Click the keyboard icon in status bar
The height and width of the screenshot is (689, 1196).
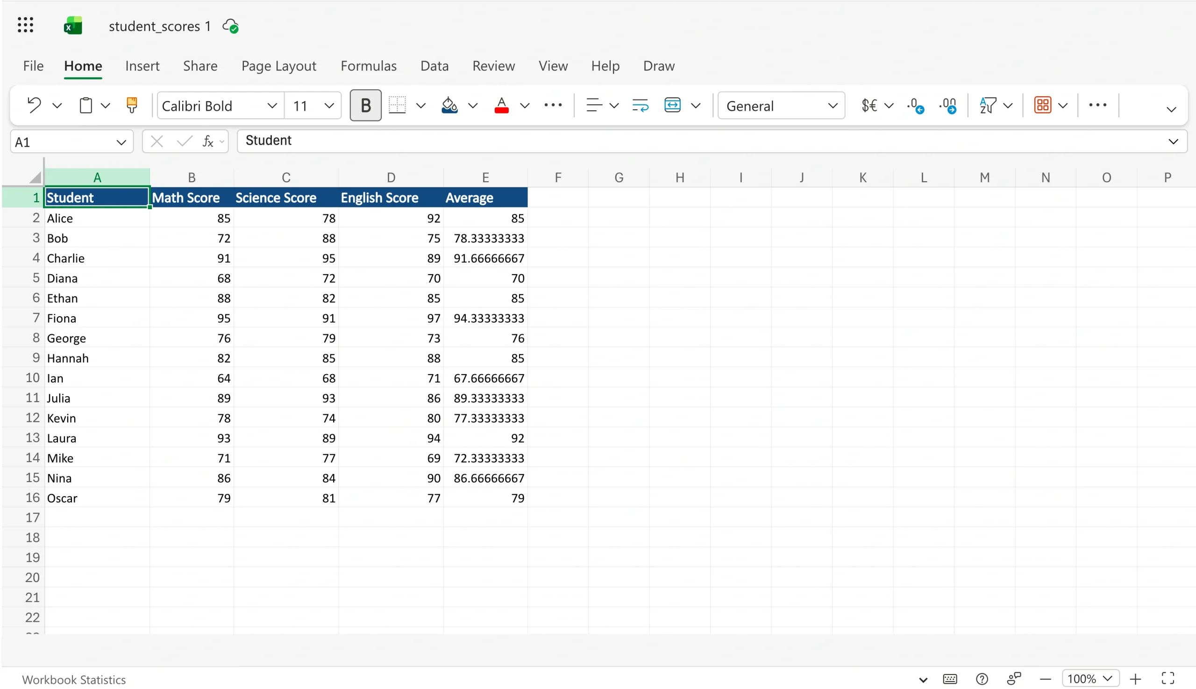pyautogui.click(x=949, y=679)
